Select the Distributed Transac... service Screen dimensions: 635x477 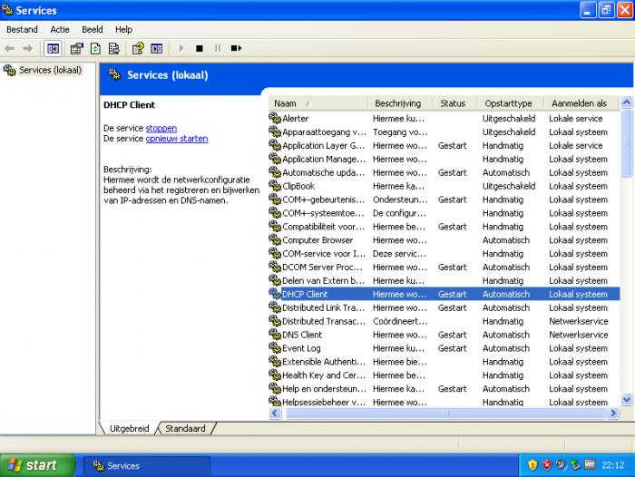(x=444, y=321)
